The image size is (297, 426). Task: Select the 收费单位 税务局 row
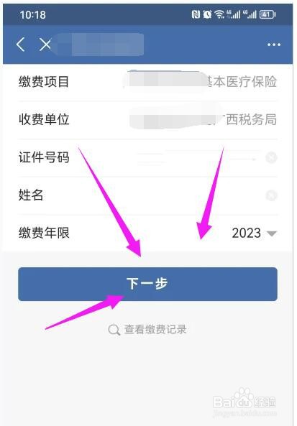pyautogui.click(x=147, y=119)
